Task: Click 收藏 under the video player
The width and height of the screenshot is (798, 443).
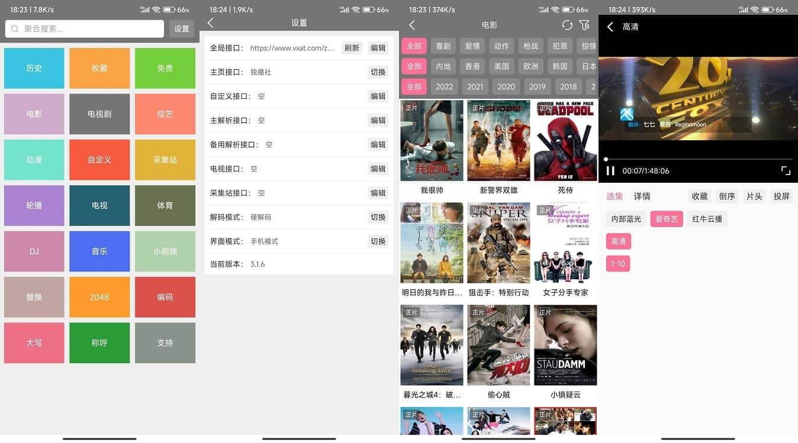Action: pos(700,196)
